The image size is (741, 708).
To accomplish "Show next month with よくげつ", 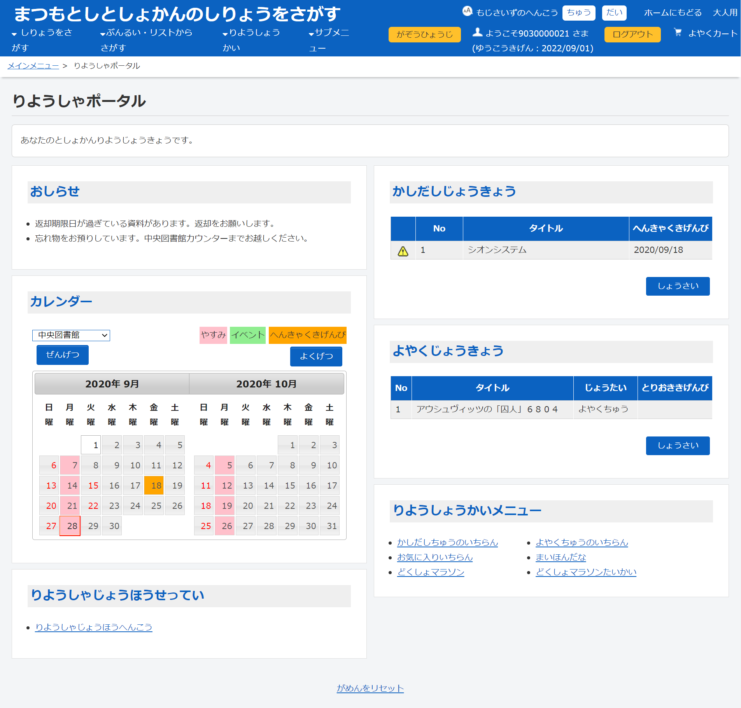I will pos(316,356).
